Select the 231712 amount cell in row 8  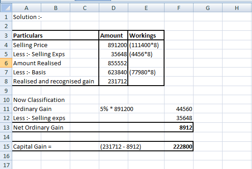(113, 81)
